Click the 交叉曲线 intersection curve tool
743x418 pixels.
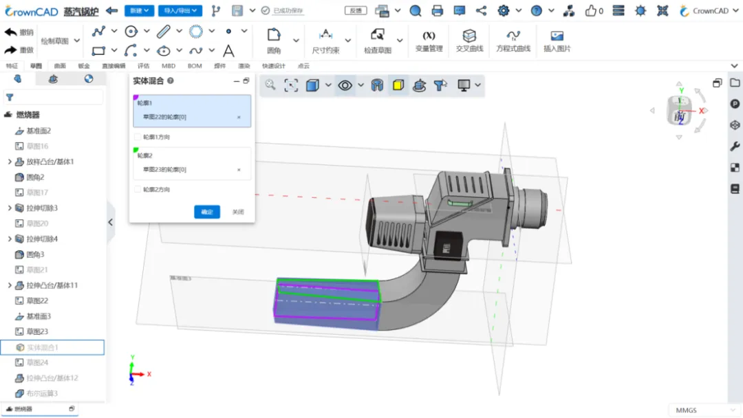pyautogui.click(x=469, y=41)
